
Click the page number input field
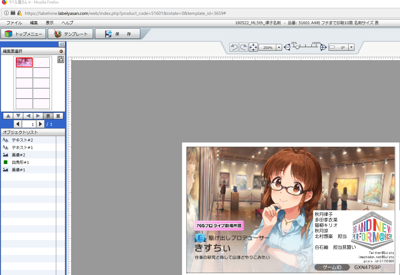29,124
